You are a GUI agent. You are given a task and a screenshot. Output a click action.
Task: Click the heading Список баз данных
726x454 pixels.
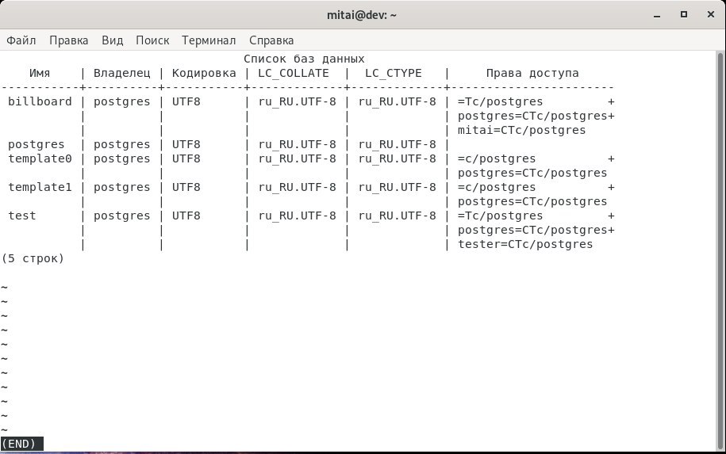304,59
